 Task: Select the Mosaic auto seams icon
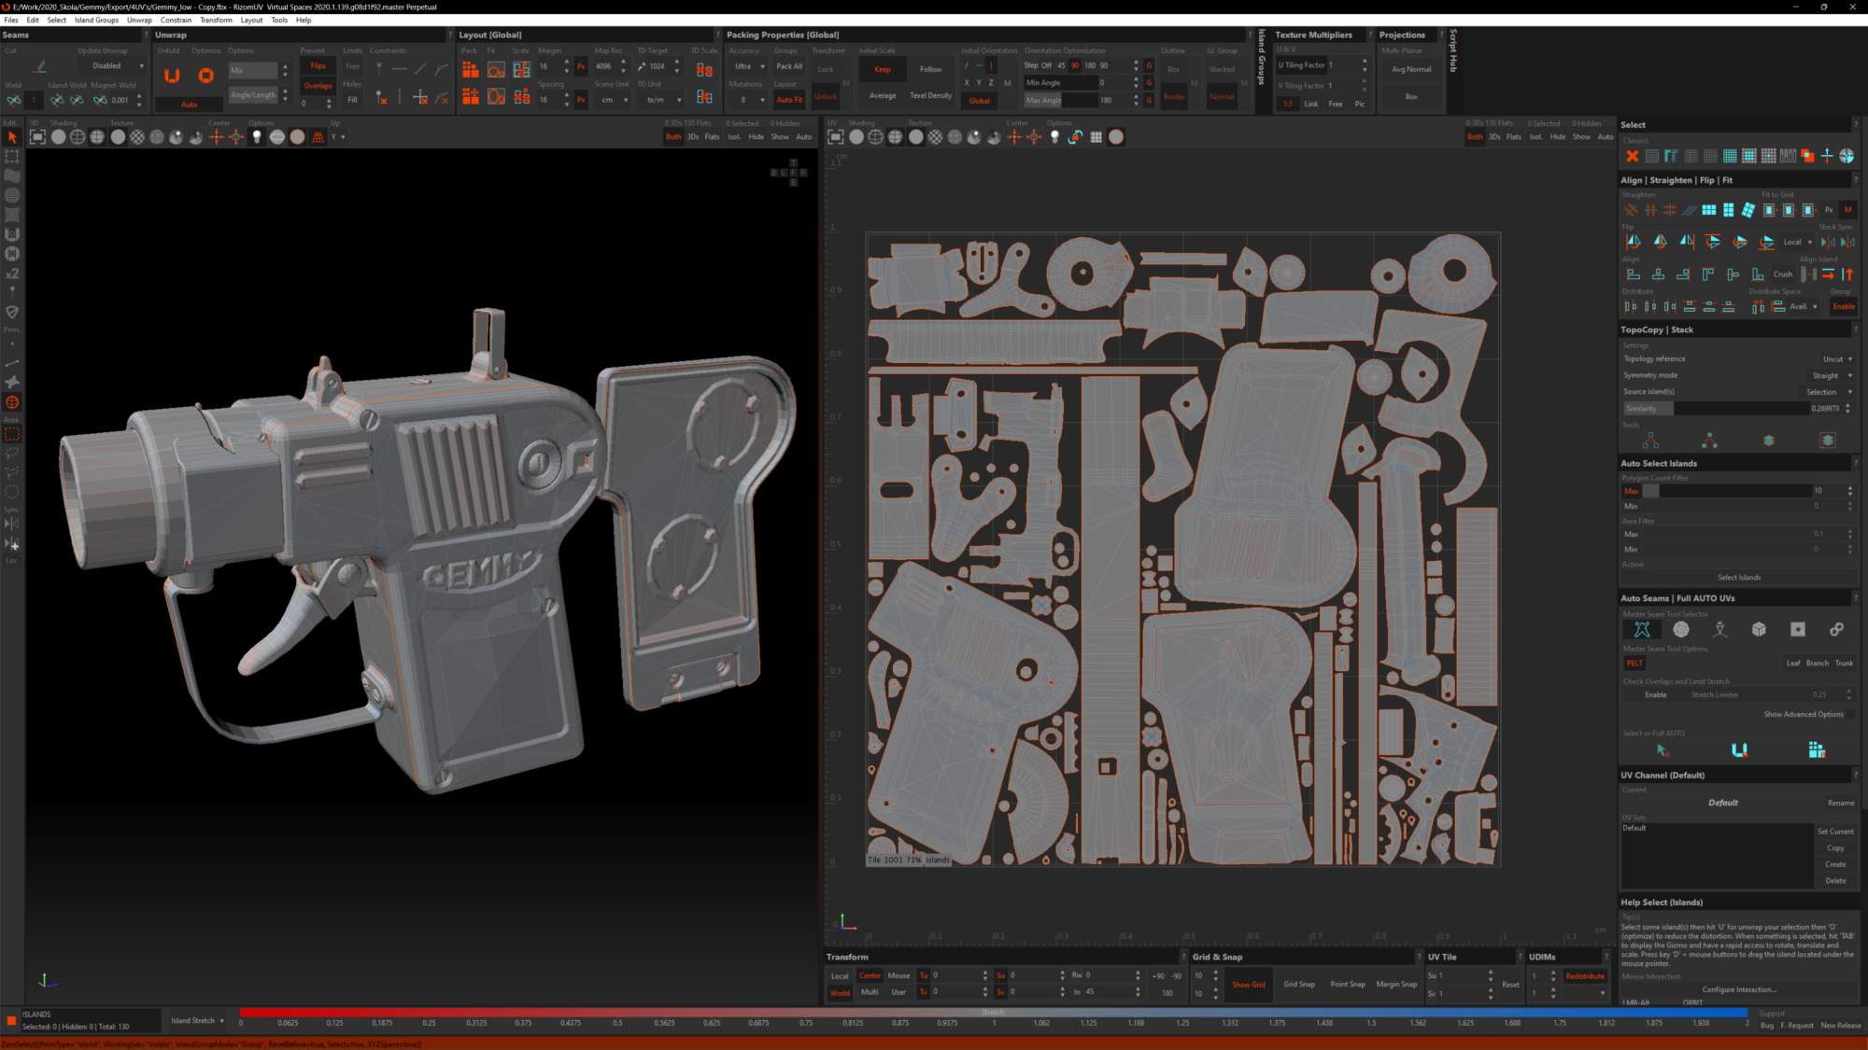1681,630
